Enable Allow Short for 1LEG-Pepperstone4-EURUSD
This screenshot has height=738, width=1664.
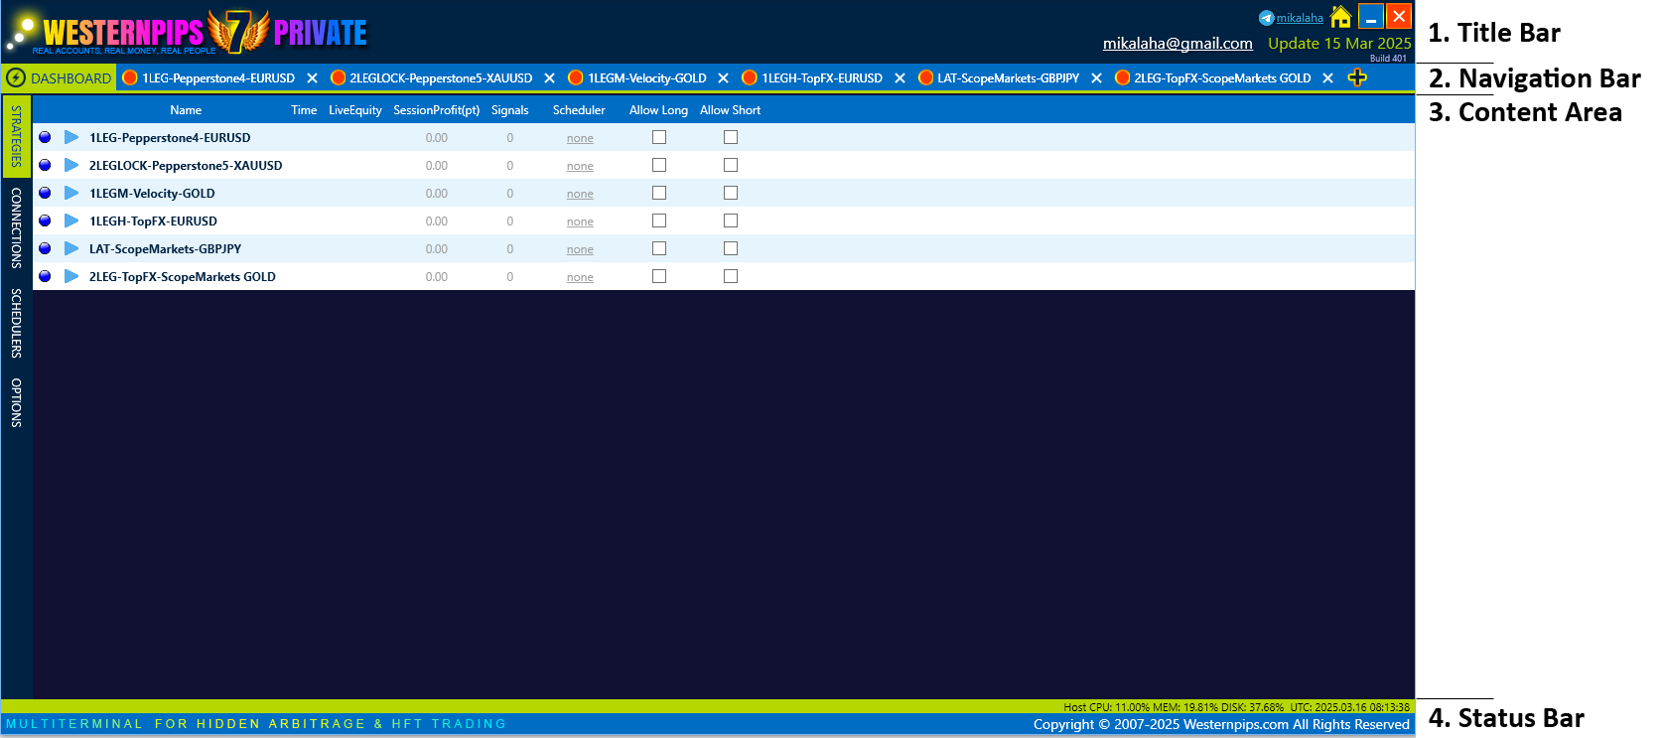[x=731, y=137]
